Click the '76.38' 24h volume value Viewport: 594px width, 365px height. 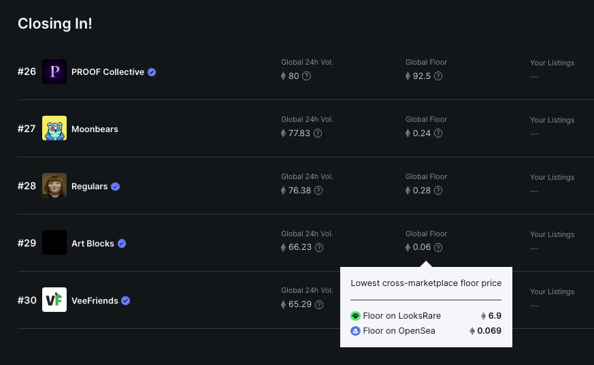(299, 190)
